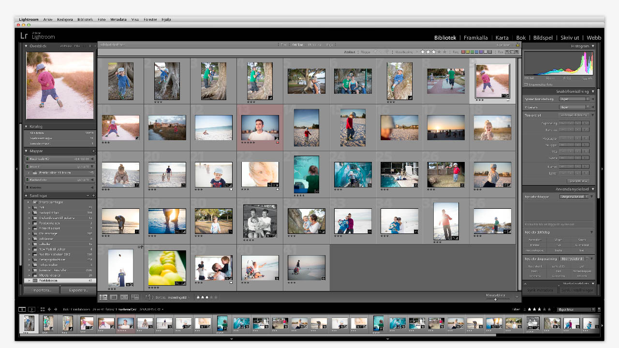
Task: Switch to Grid view in toolbar
Action: [103, 297]
